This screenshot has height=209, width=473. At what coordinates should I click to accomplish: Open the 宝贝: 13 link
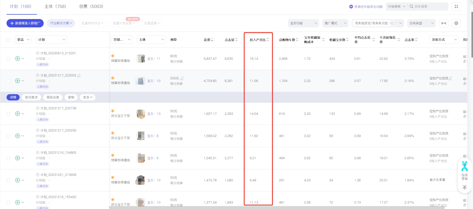pos(154,114)
